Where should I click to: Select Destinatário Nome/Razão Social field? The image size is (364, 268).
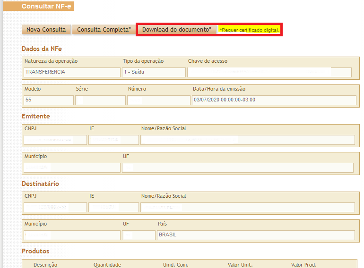coord(247,207)
